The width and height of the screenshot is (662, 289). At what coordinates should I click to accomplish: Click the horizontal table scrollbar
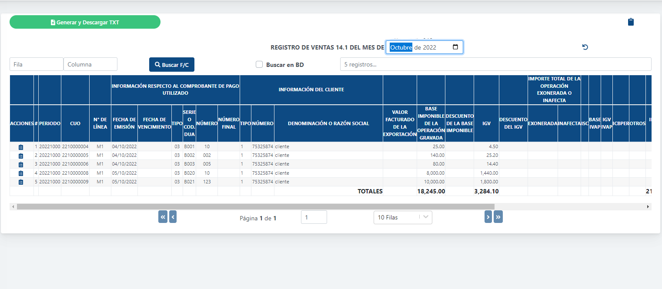(255, 206)
